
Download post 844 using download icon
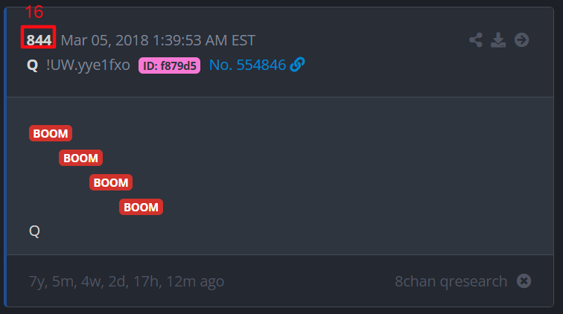(x=498, y=40)
